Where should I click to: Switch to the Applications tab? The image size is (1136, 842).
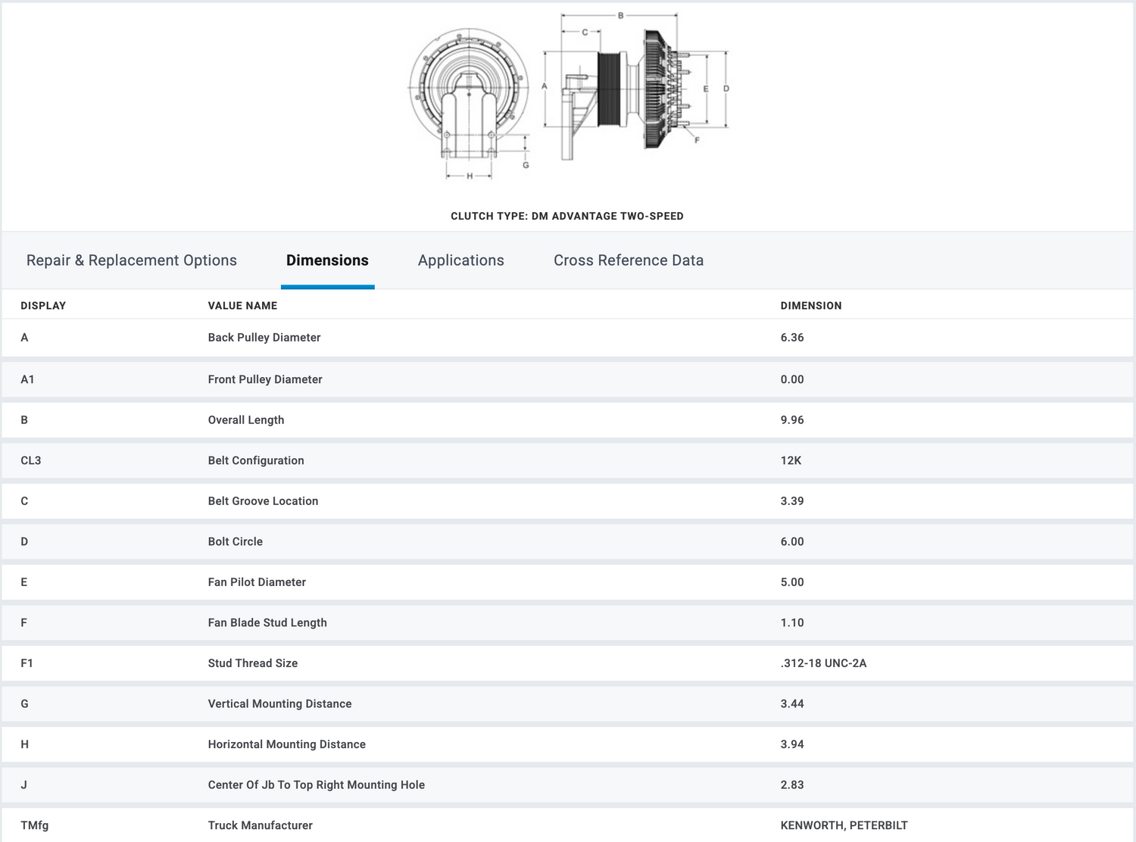point(460,260)
